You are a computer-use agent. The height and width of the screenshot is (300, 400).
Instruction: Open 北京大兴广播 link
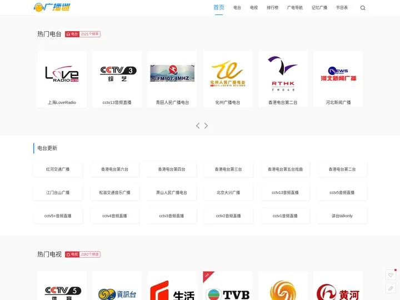pos(228,193)
